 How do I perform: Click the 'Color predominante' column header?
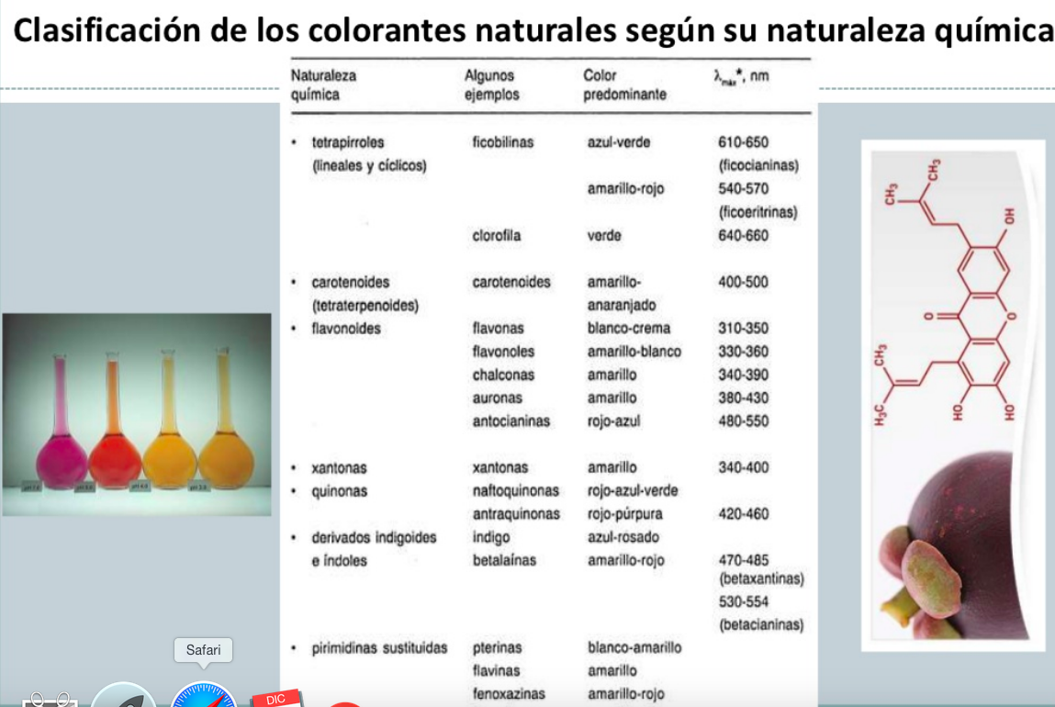click(x=624, y=84)
